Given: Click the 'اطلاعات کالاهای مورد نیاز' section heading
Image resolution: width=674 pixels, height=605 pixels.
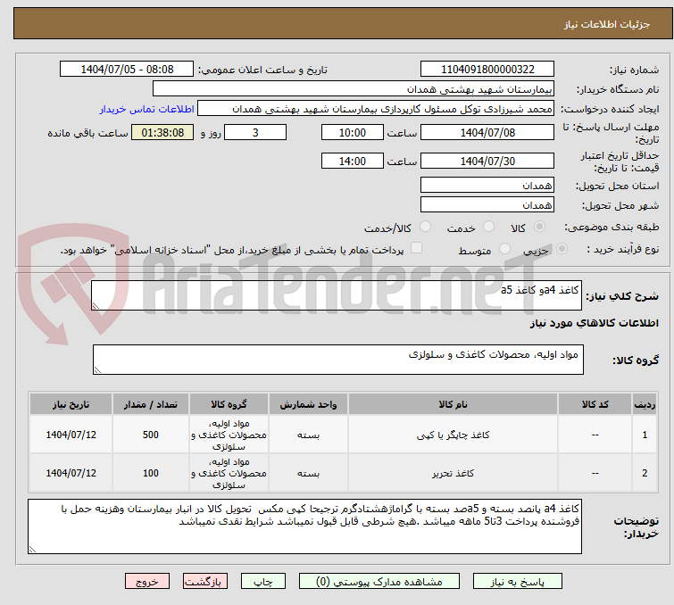Looking at the screenshot, I should (x=594, y=323).
